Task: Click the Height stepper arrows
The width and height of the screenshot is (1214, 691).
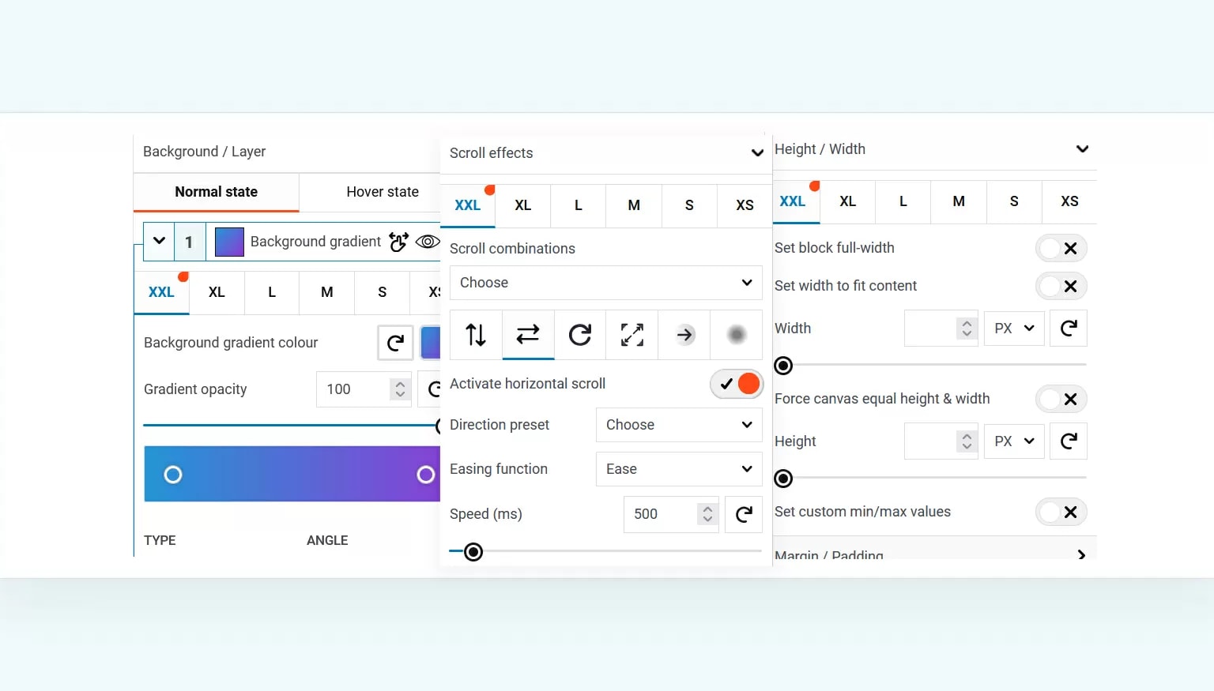Action: coord(967,441)
